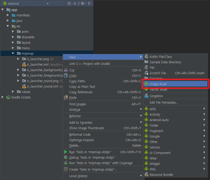The height and width of the screenshot is (180, 210).
Task: Select ic_launcher_round.xml file
Action: (40, 86)
